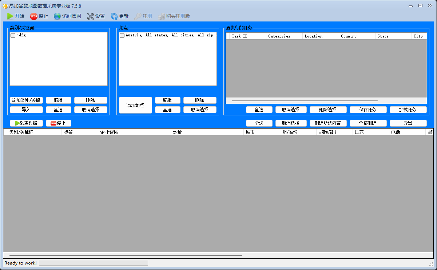Click the 更新 refresh icon
The width and height of the screenshot is (437, 270).
coord(114,16)
